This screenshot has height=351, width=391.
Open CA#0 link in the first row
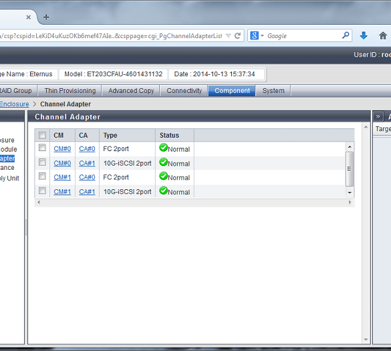pyautogui.click(x=87, y=149)
